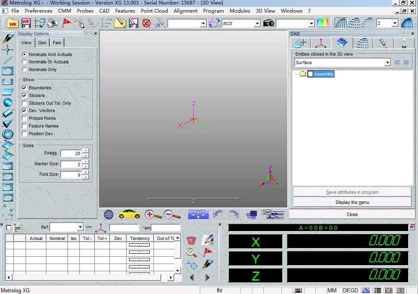Click the blue fit-all view icon

[x=198, y=214]
